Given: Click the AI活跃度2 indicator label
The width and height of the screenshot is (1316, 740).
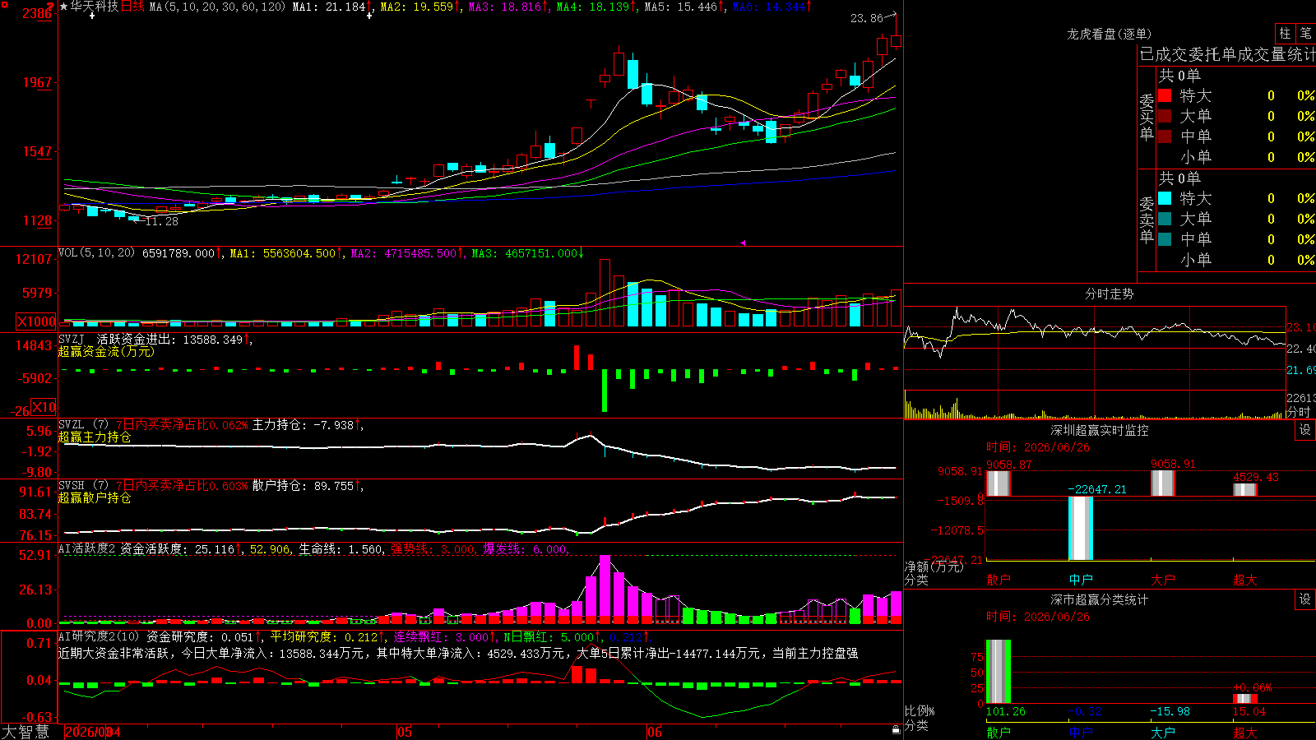Looking at the screenshot, I should [86, 548].
